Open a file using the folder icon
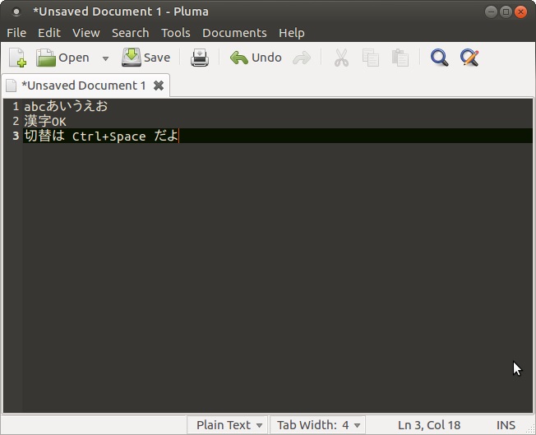The width and height of the screenshot is (536, 435). click(62, 58)
